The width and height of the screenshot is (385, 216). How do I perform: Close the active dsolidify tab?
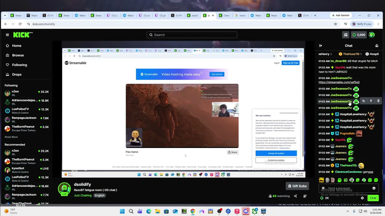point(213,15)
